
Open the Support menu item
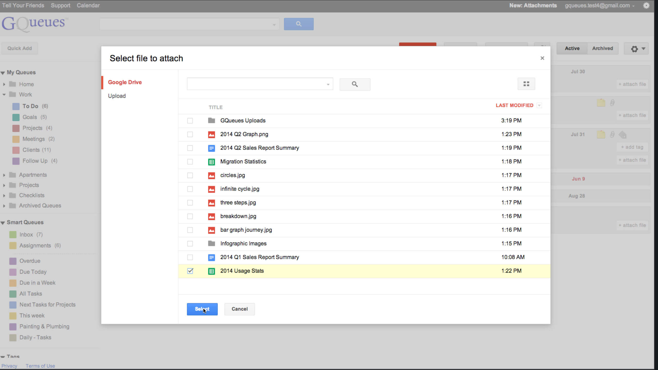(60, 5)
